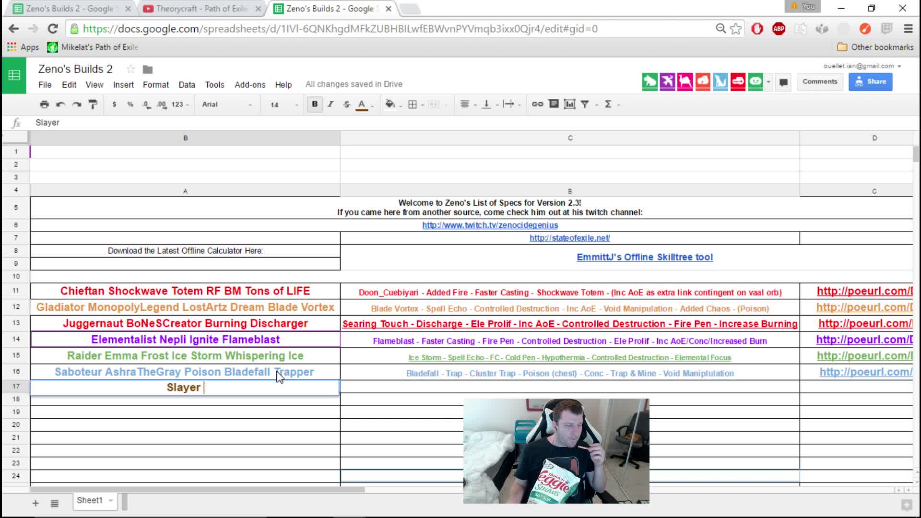
Task: Bookmark this page with the star icon
Action: point(735,29)
